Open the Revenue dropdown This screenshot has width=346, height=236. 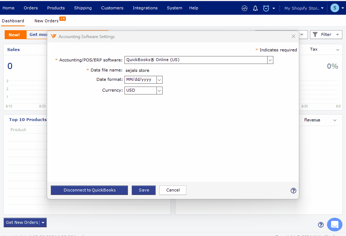pos(320,120)
